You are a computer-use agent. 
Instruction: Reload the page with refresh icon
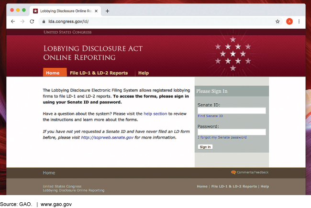click(32, 22)
